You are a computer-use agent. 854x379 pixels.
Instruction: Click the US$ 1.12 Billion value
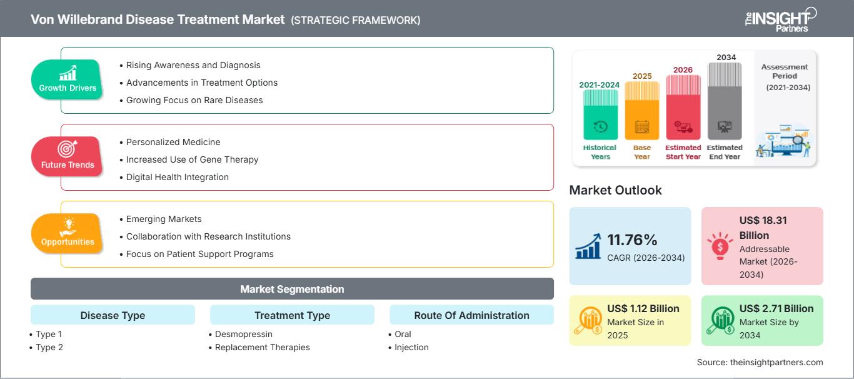643,308
